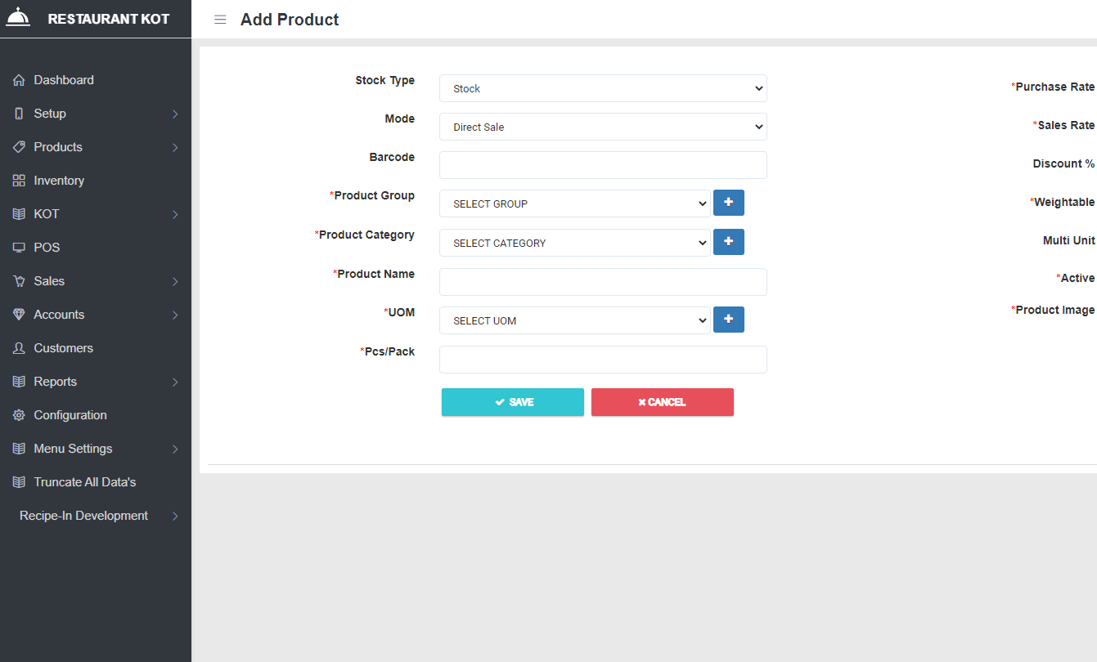The height and width of the screenshot is (662, 1097).
Task: Click the Customers person icon
Action: pyautogui.click(x=19, y=348)
